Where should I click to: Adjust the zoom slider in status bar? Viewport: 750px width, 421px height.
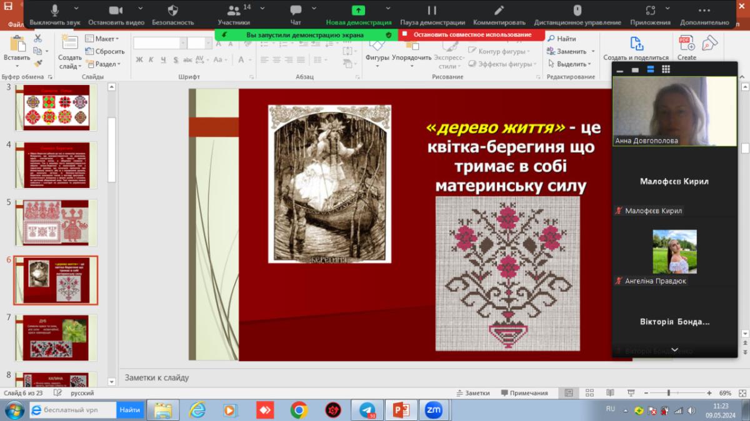point(669,393)
